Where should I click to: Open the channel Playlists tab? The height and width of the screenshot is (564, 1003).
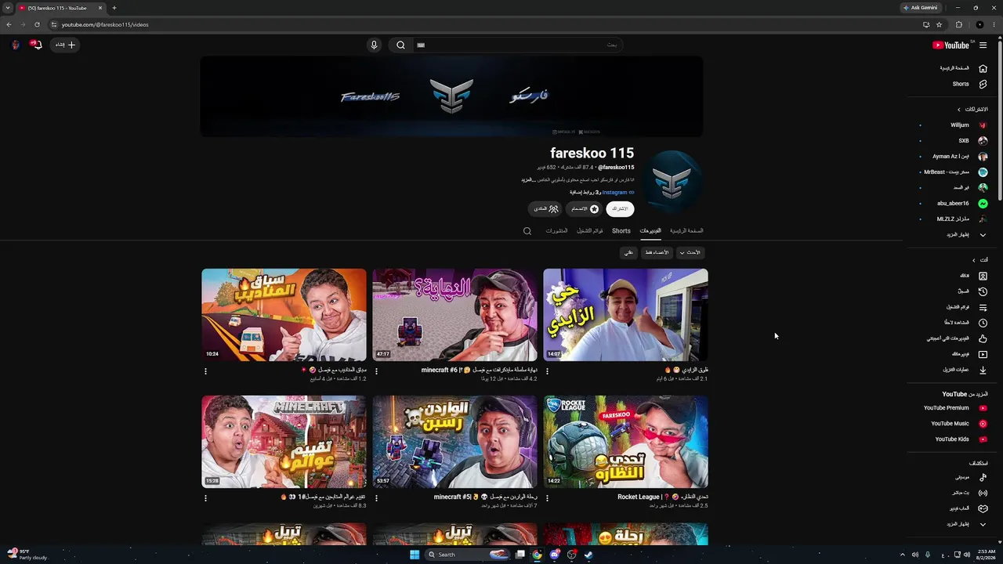[590, 231]
